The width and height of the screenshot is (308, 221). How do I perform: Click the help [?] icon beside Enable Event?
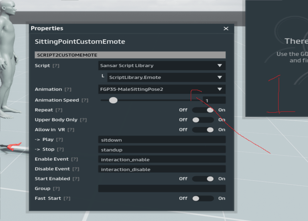(75, 159)
